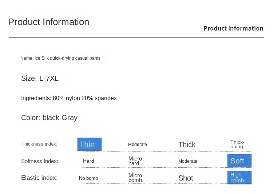Select Hard in the Softness Index row
This screenshot has width=273, height=194.
pos(88,161)
